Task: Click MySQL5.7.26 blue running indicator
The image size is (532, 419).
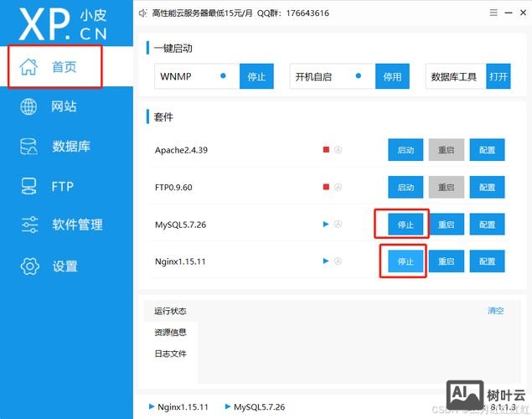Action: 326,224
